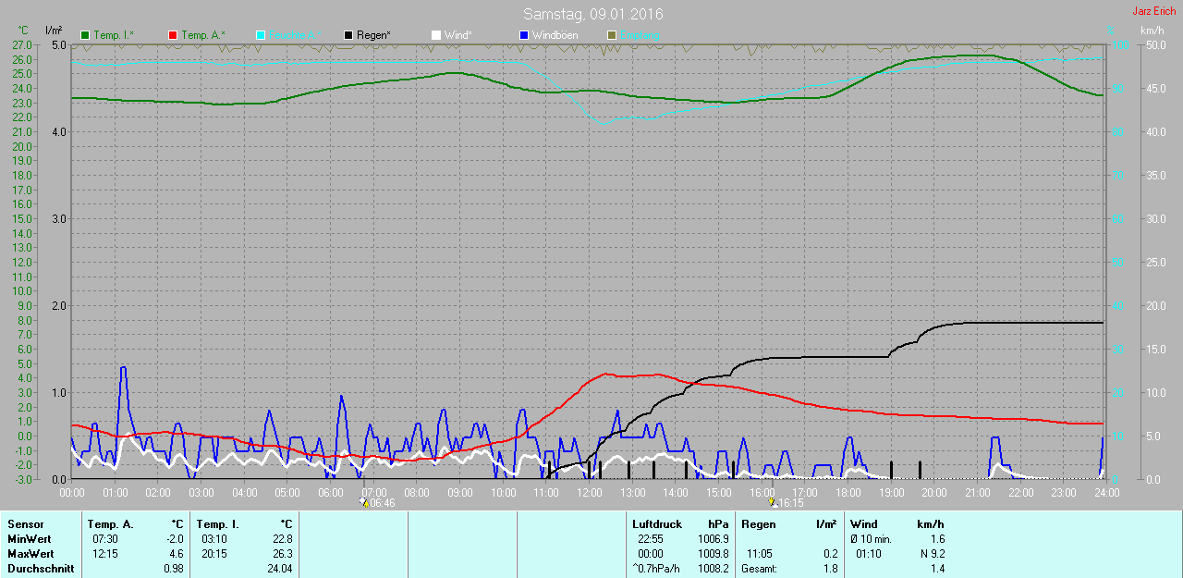Click the 'MaxWert' row label

[30, 554]
